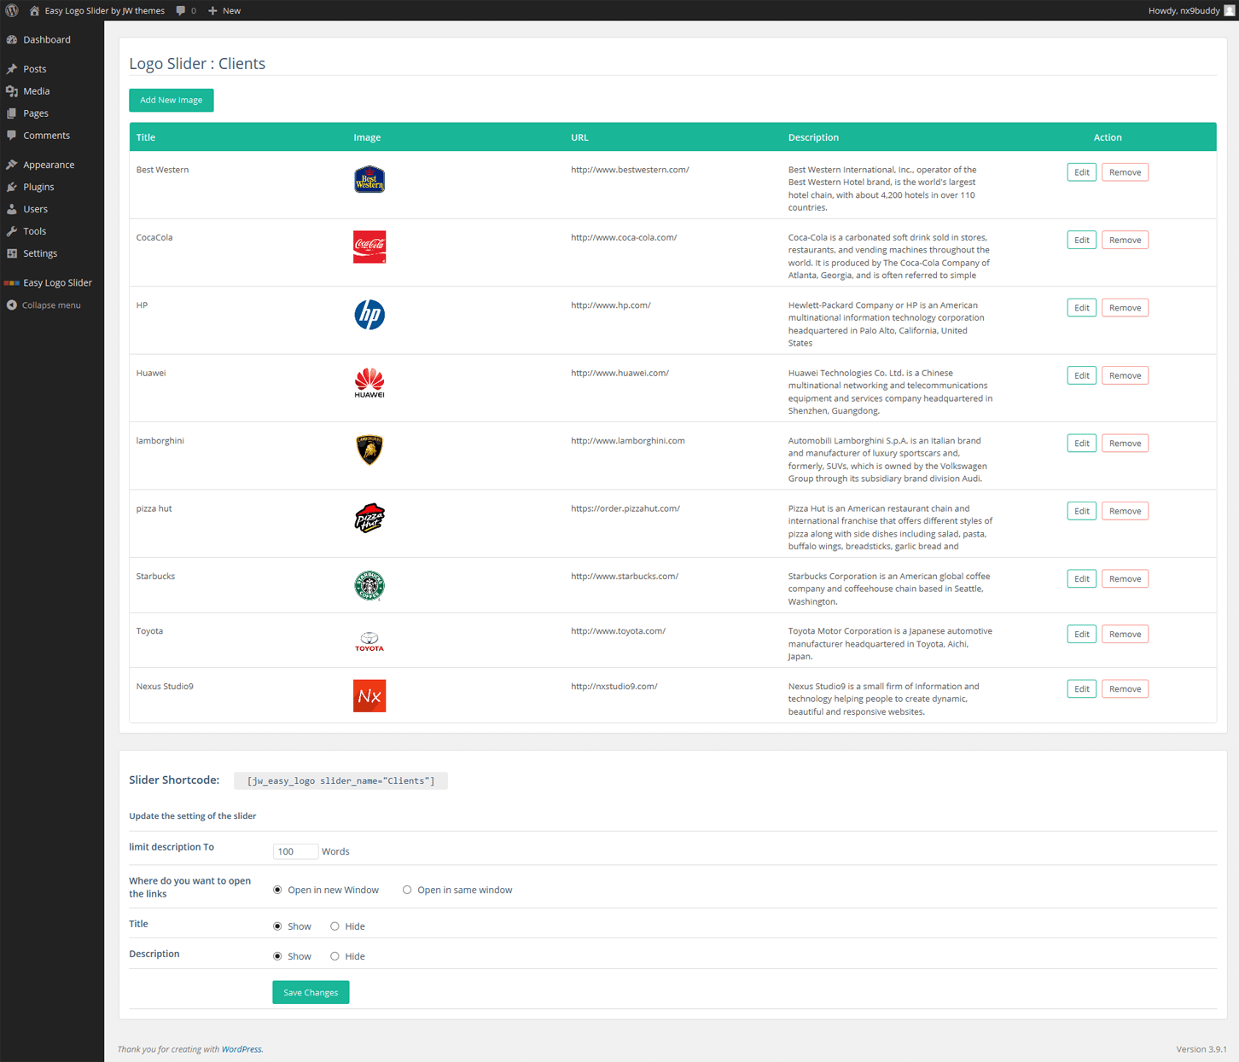
Task: Select Hide radio for Description setting
Action: coord(334,956)
